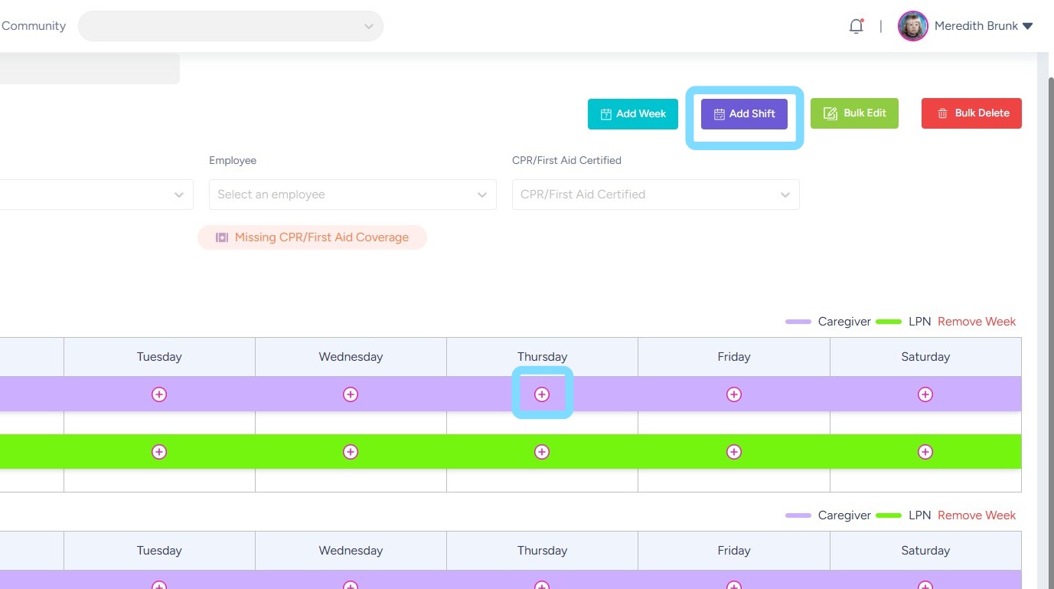The image size is (1054, 589).
Task: Click Remove Week for the second week
Action: coord(977,515)
